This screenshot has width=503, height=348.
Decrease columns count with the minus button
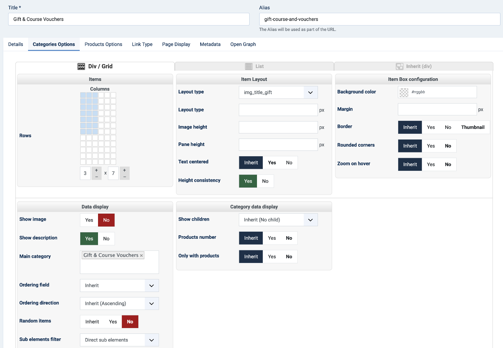96,177
